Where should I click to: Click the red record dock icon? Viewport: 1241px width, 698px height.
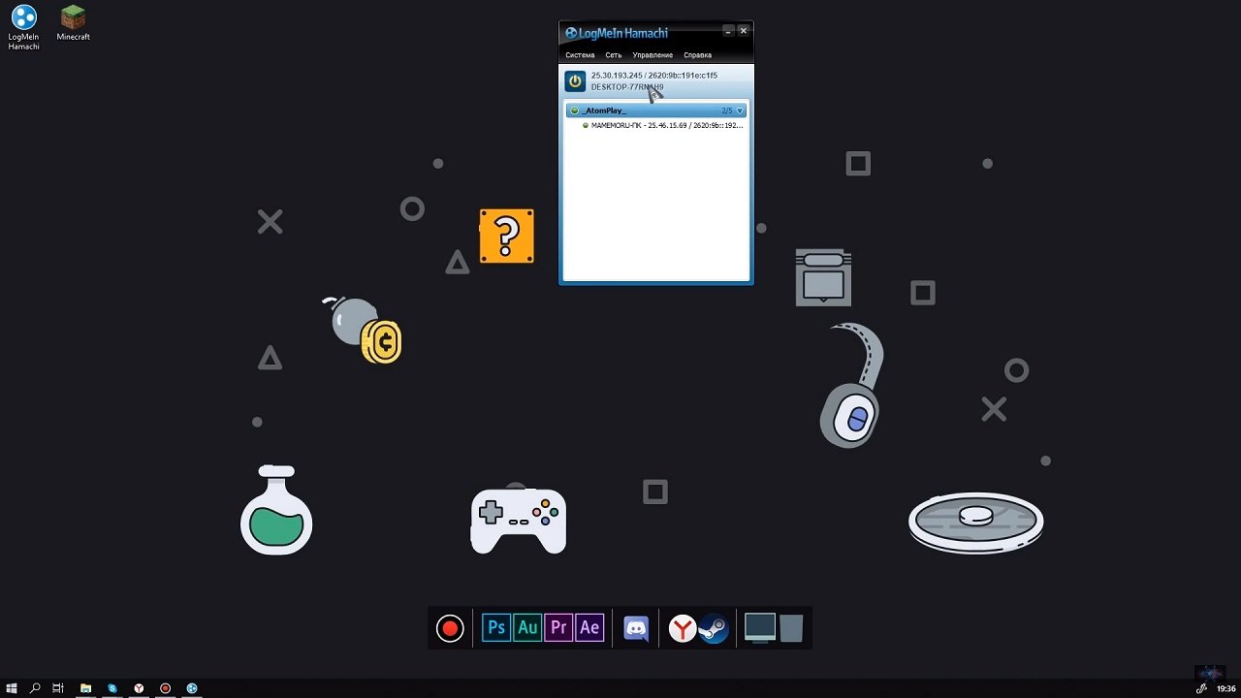point(450,628)
